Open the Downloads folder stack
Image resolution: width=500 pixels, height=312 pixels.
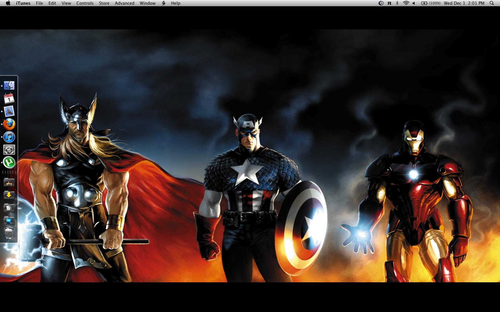coord(9,195)
